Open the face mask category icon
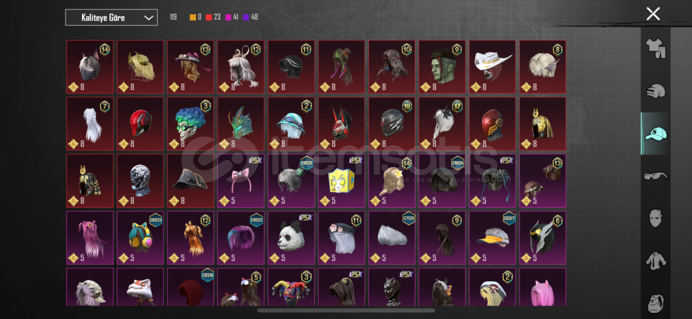Image resolution: width=692 pixels, height=319 pixels. click(x=655, y=218)
